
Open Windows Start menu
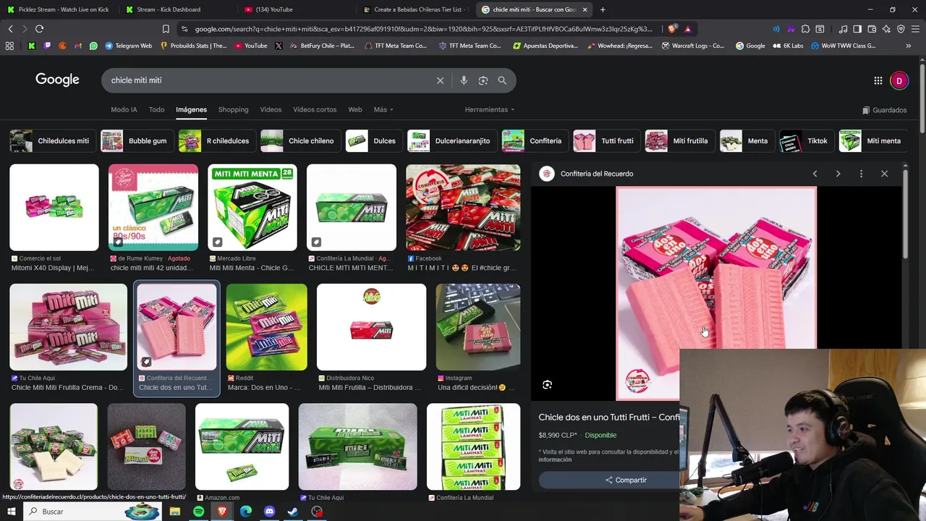[12, 512]
